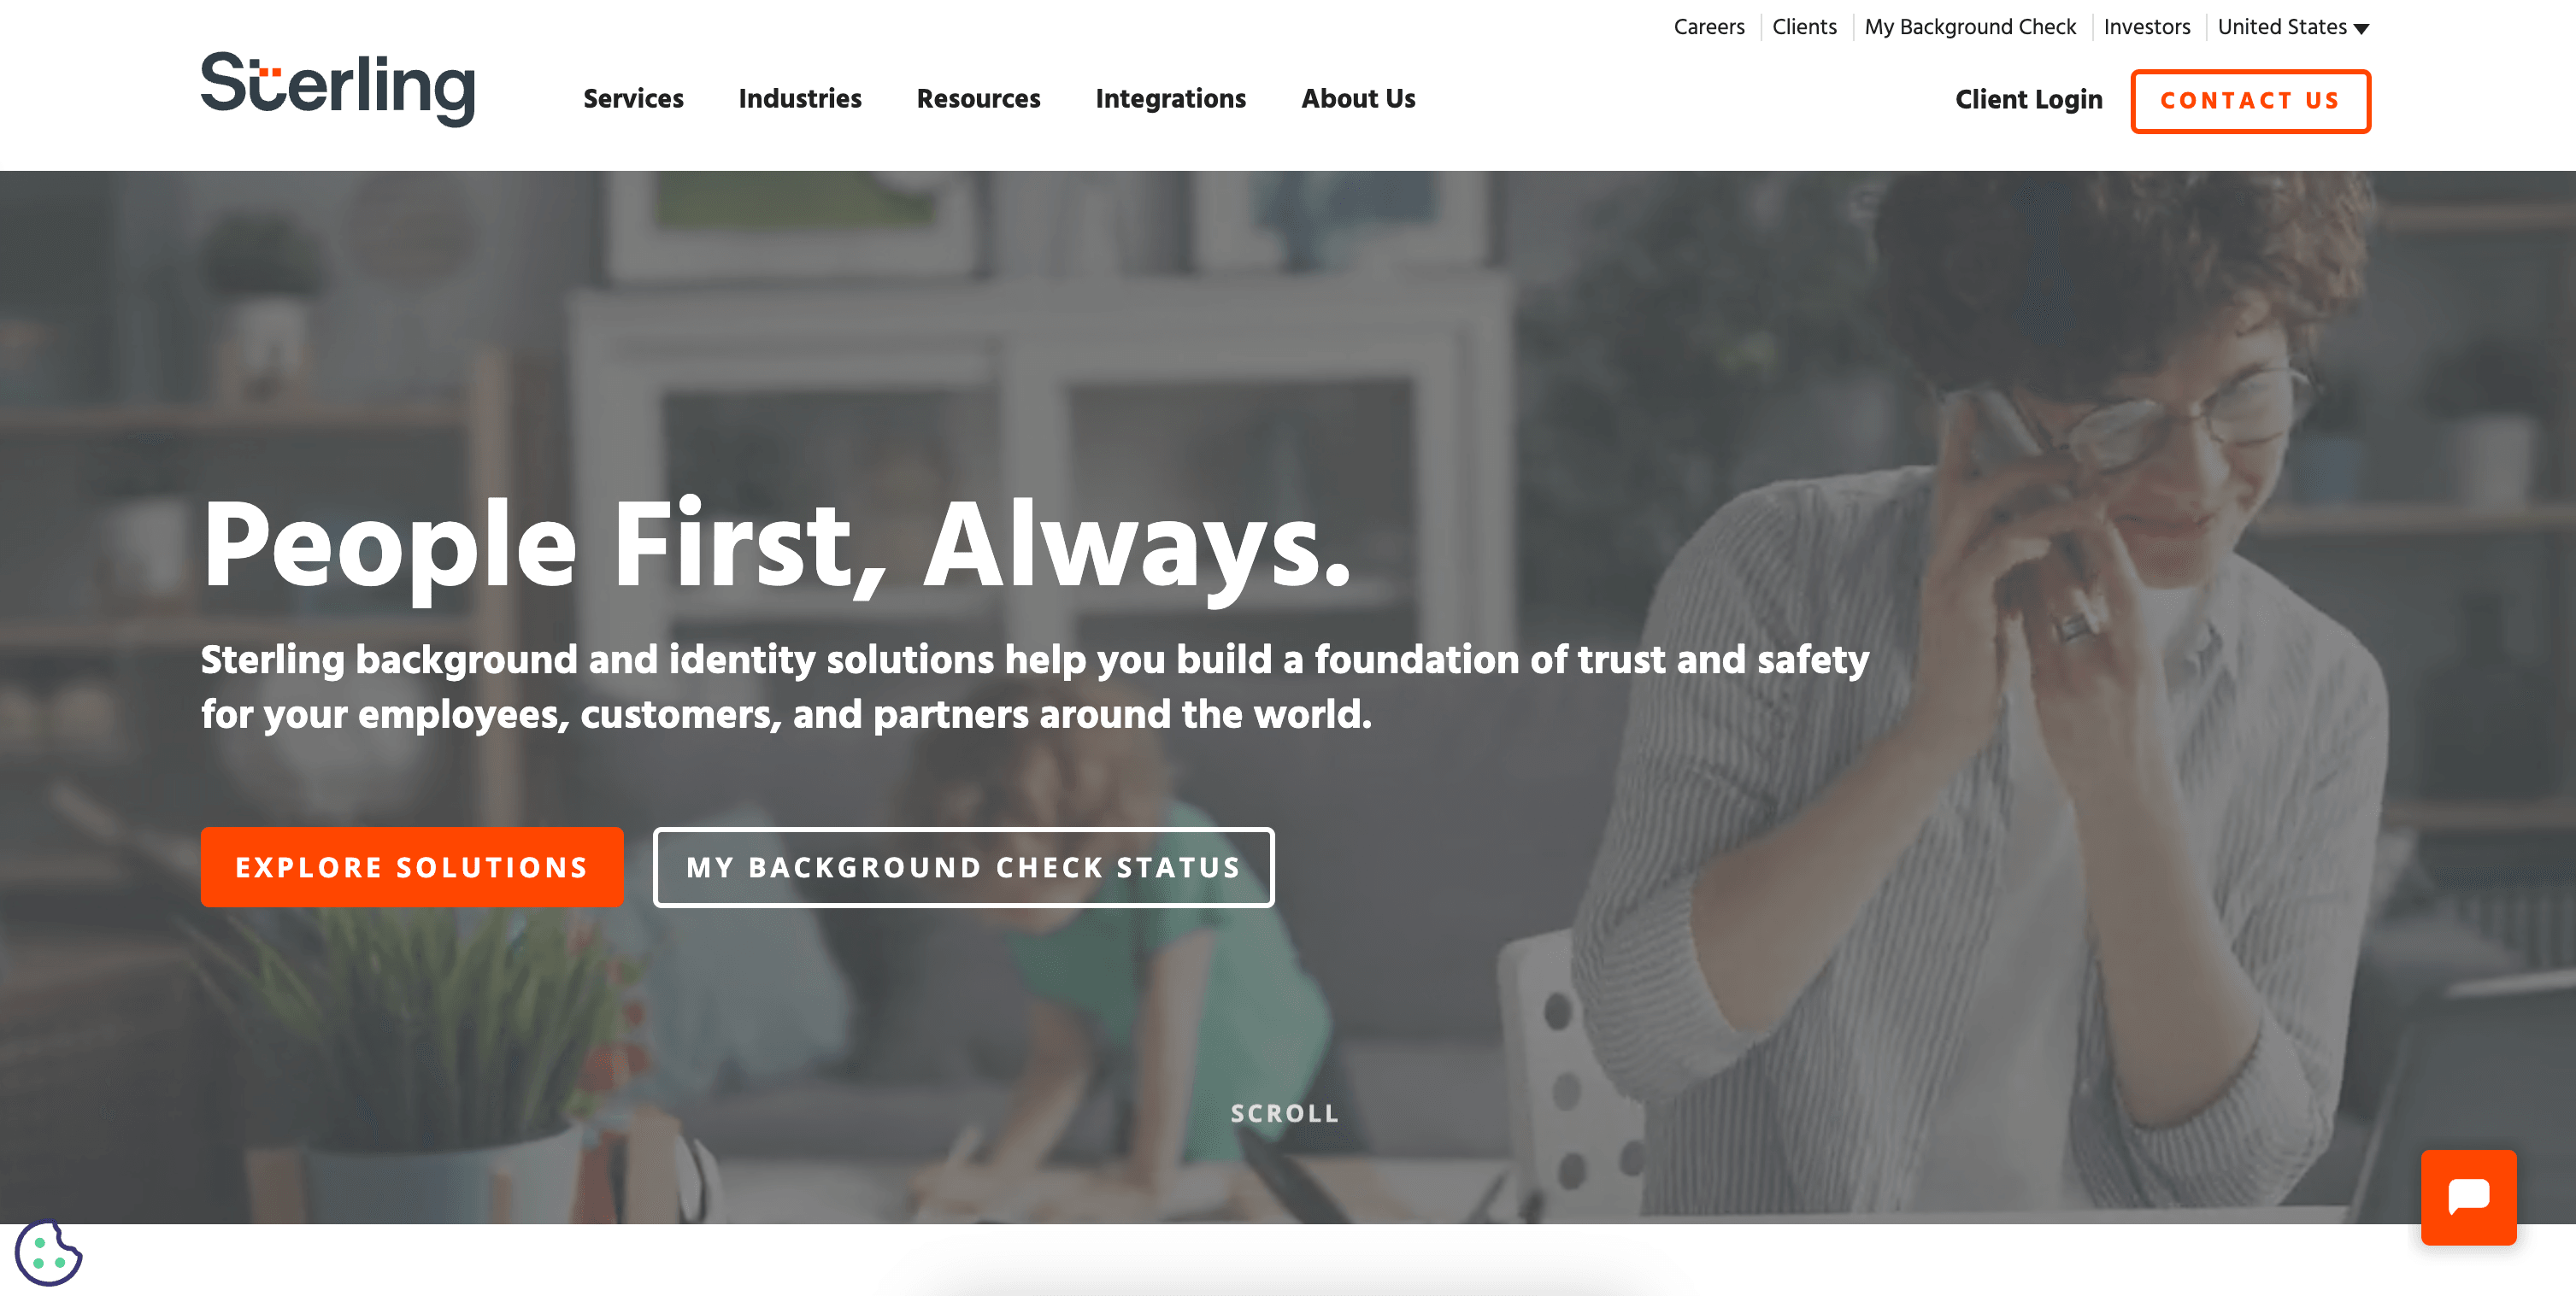
Task: Open the About Us menu
Action: (x=1358, y=99)
